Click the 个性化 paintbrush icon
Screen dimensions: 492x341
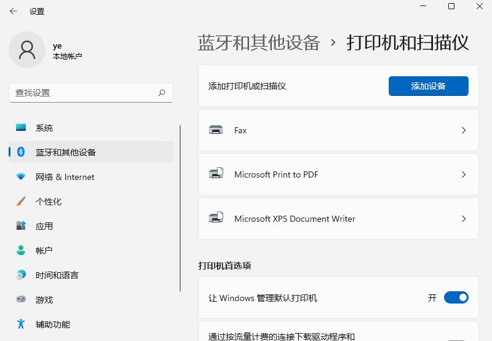[x=21, y=202]
